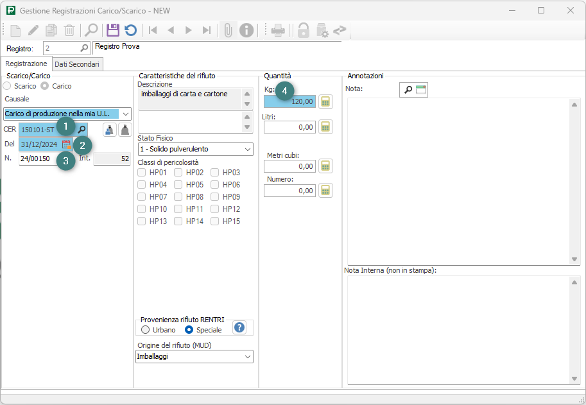Check the HP14 checkbox

pos(178,221)
